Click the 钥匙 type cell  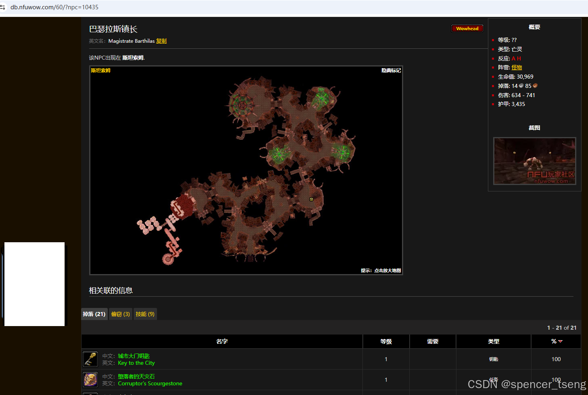pyautogui.click(x=494, y=359)
